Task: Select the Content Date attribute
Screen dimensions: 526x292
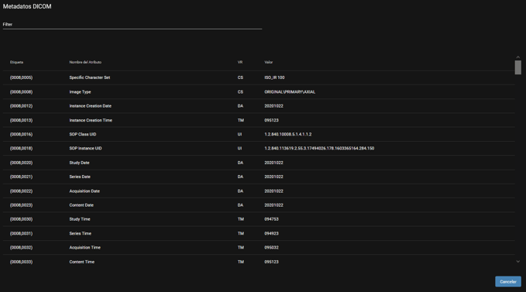Action: [81, 205]
